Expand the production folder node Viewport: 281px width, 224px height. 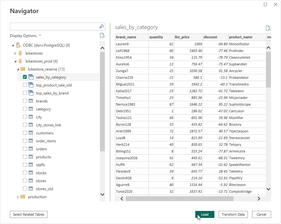tap(18, 197)
